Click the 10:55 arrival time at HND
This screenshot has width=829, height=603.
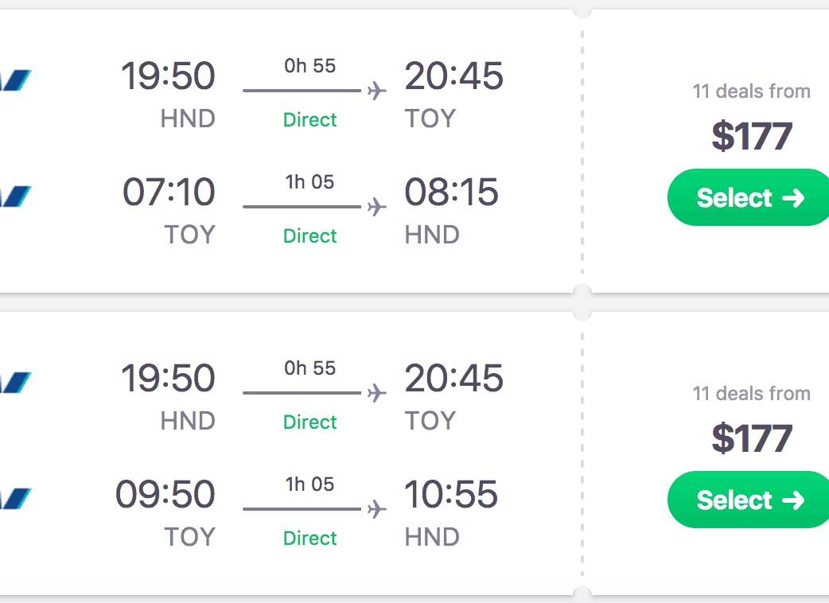tap(451, 496)
